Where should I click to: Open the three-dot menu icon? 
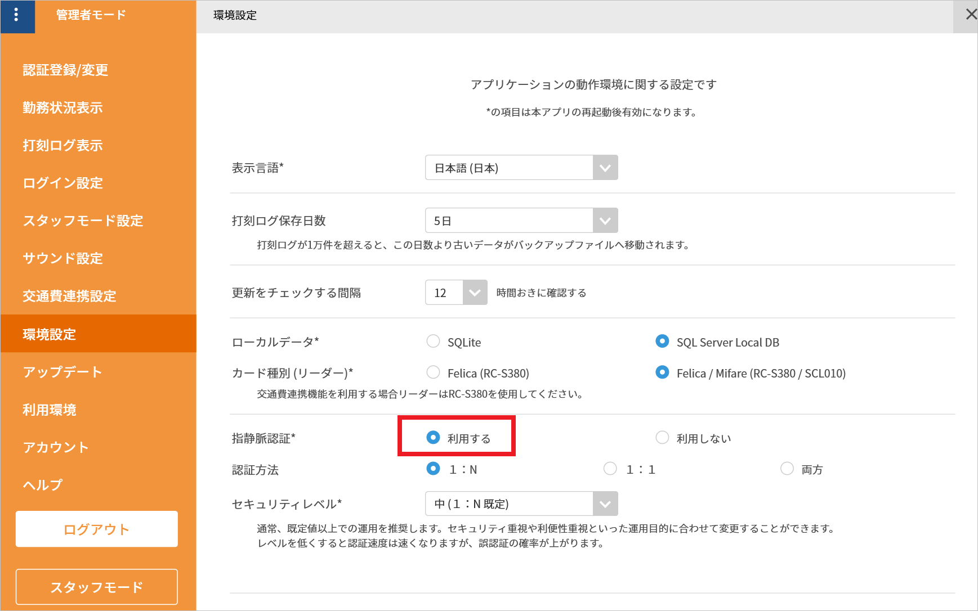click(16, 15)
